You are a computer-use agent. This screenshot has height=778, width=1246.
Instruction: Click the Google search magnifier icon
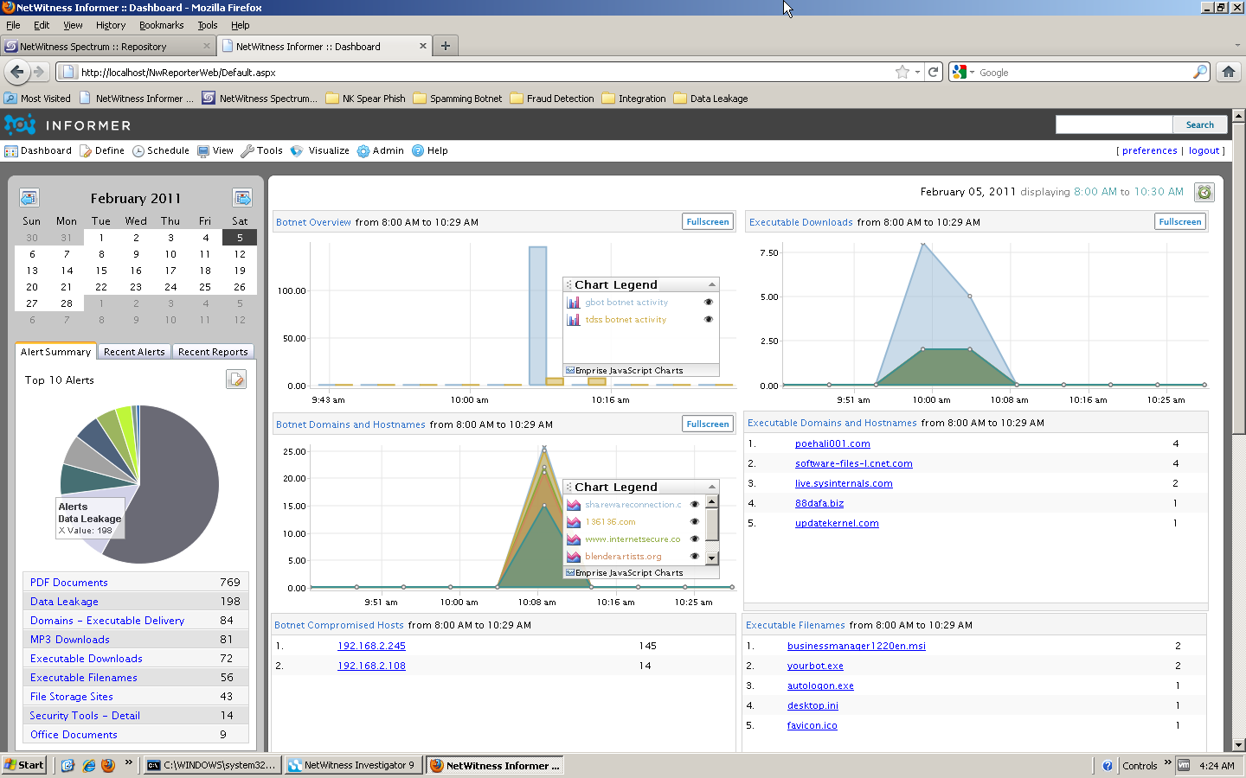click(1199, 72)
